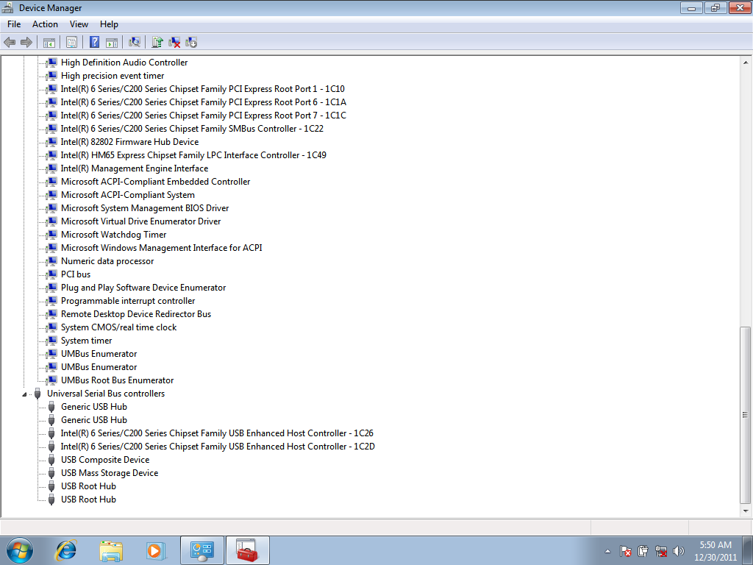Show hidden system tray icons arrow

607,551
